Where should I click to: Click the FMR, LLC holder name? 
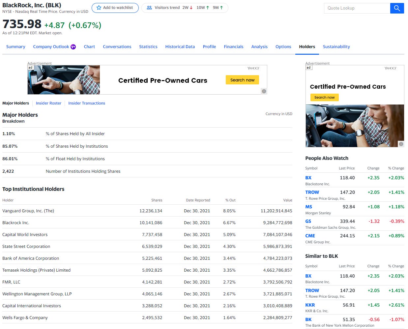click(11, 282)
